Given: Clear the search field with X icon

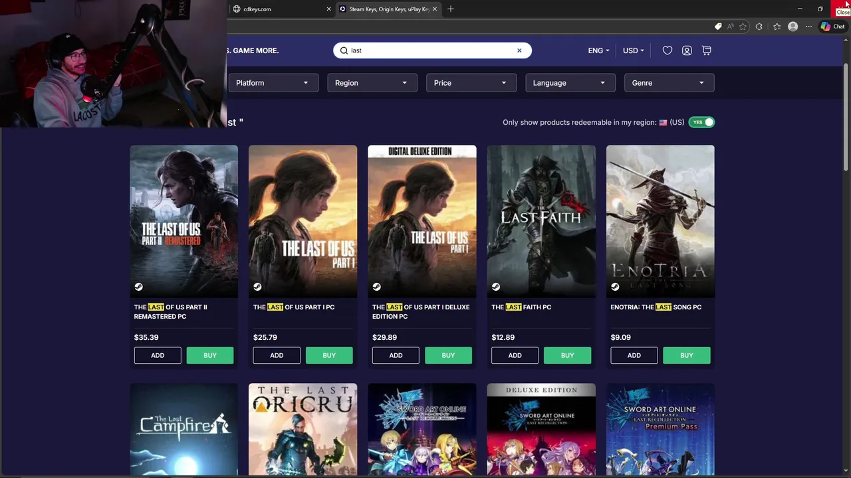Looking at the screenshot, I should click(x=519, y=50).
